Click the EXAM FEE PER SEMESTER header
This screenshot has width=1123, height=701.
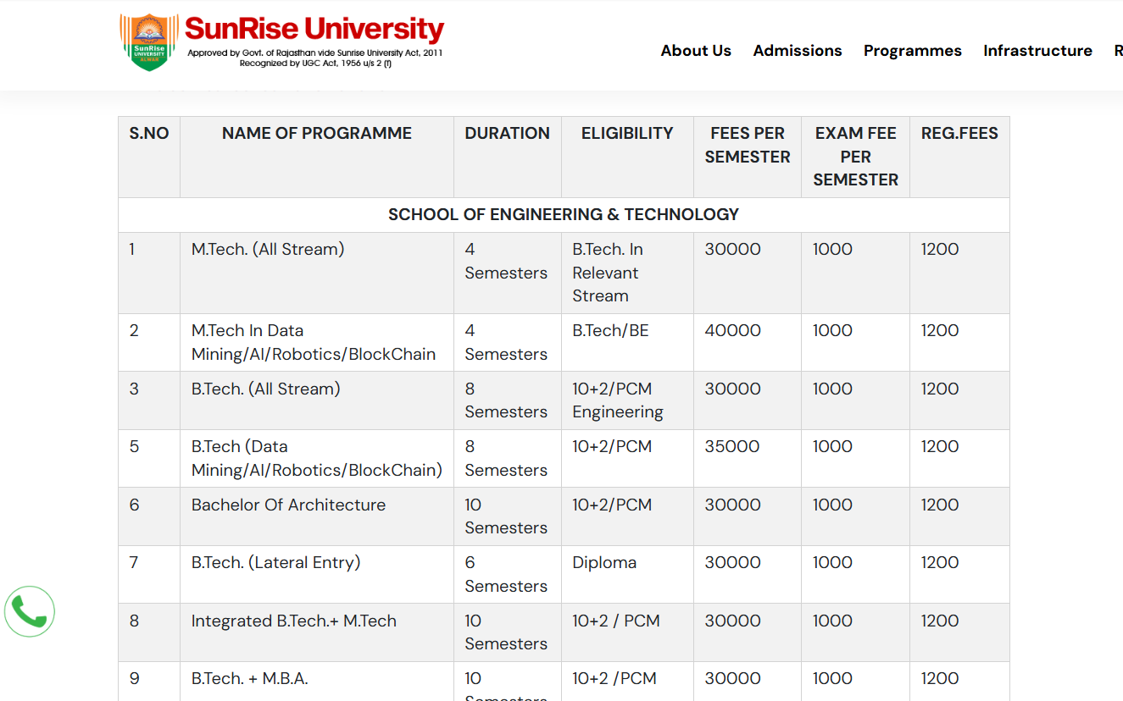[x=855, y=157]
